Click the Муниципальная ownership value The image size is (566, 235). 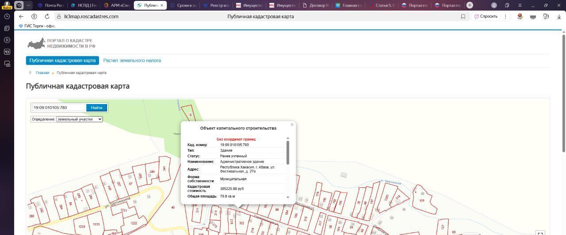coord(233,179)
